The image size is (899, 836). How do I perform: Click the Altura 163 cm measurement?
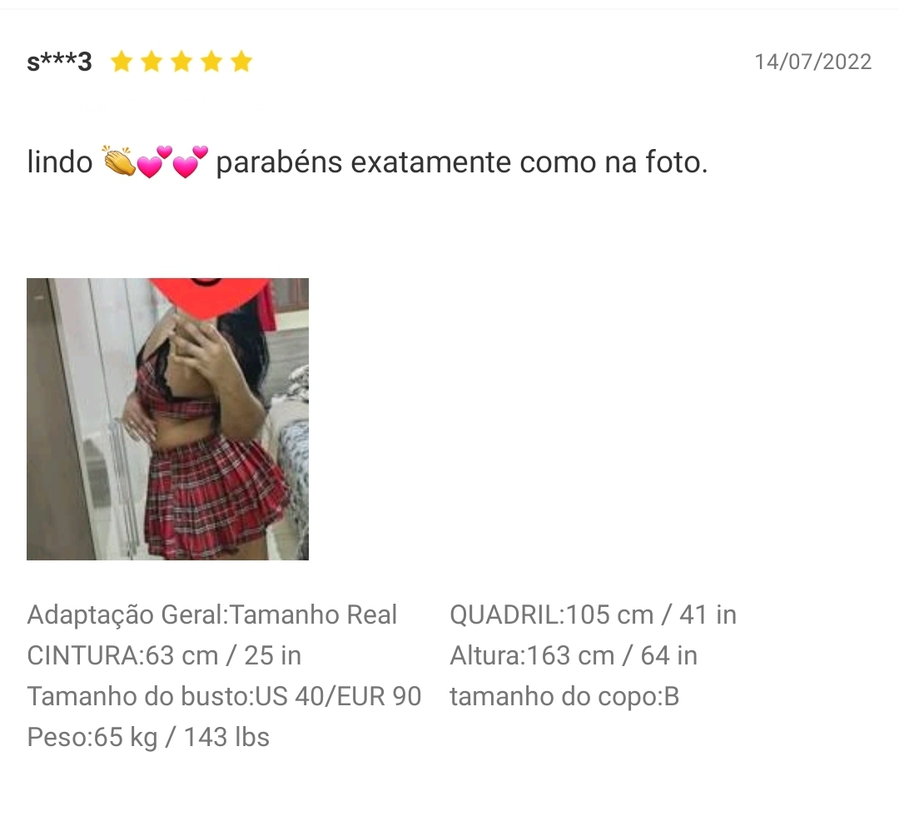point(574,655)
